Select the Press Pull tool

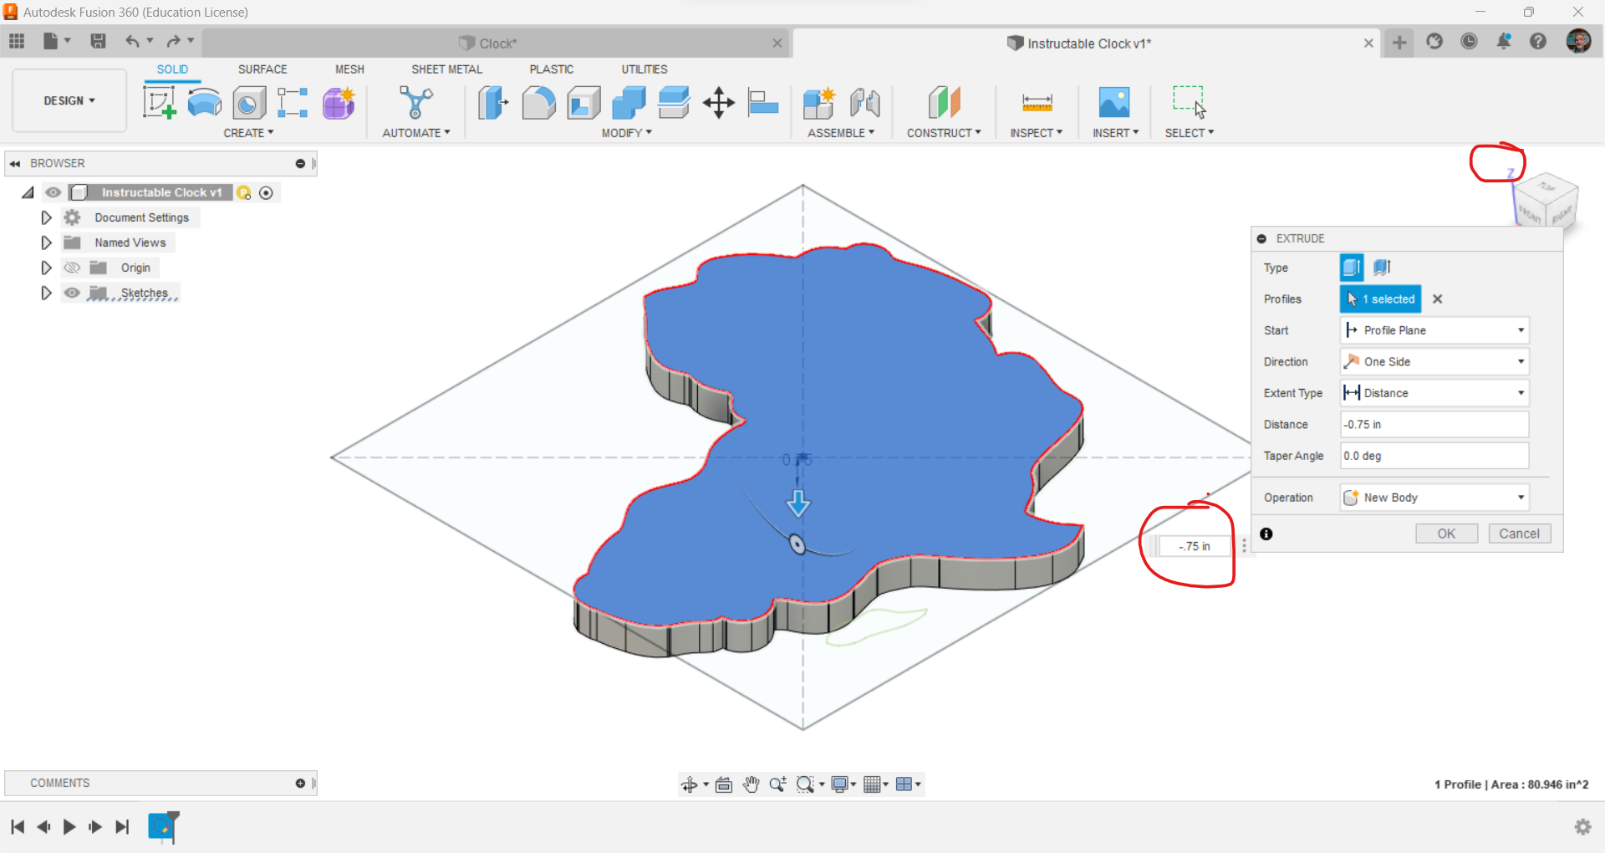point(493,103)
